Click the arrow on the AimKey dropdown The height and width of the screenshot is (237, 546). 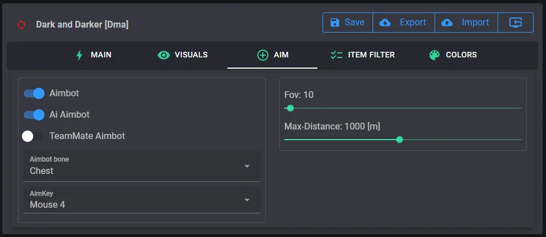[x=247, y=200]
